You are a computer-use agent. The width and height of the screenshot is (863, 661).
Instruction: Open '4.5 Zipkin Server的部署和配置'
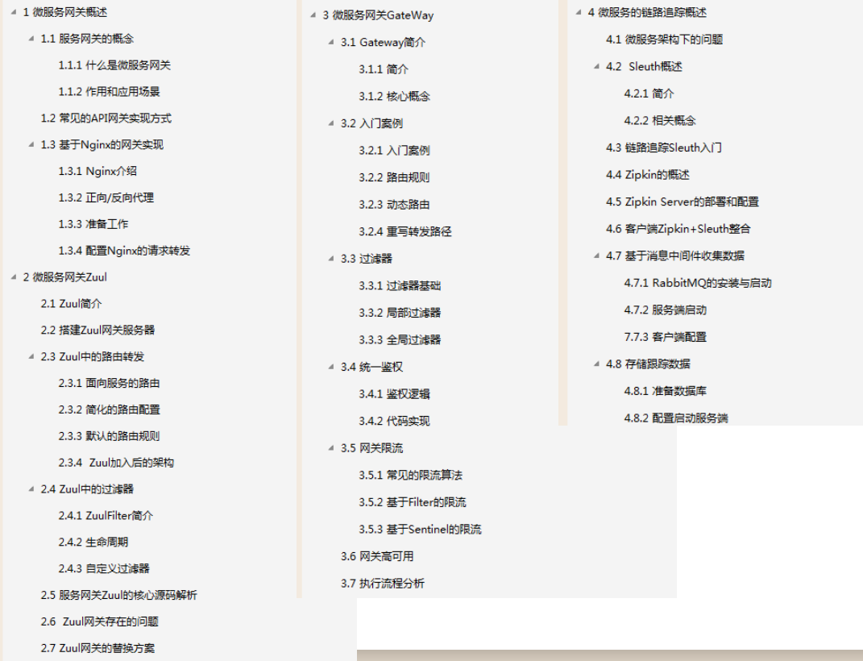[683, 202]
